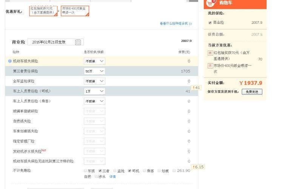The image size is (302, 189).
Task: Open the 全车盗抢保险 coverage dropdown
Action: point(94,81)
